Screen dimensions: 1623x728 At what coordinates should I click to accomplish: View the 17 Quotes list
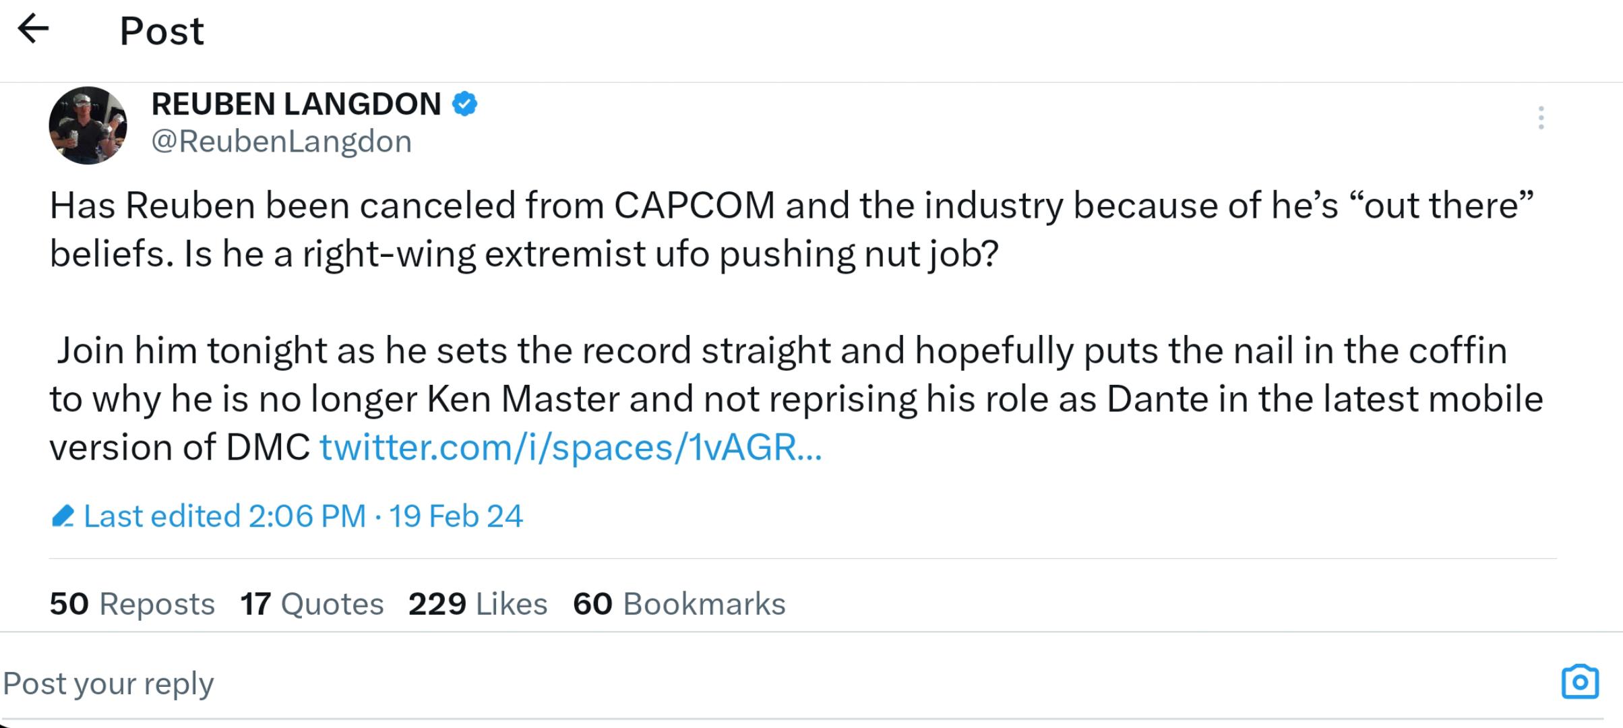pos(312,604)
